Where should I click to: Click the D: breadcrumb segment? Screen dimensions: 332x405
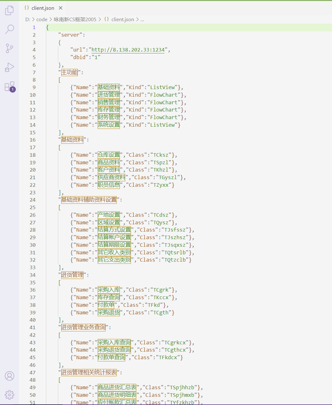click(28, 19)
